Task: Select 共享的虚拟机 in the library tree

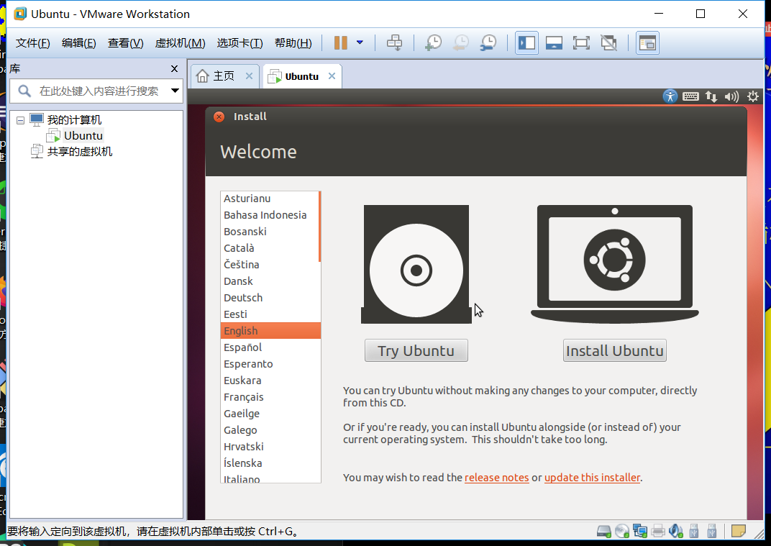Action: 80,152
